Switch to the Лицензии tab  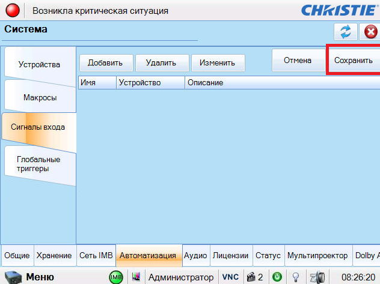pos(231,255)
